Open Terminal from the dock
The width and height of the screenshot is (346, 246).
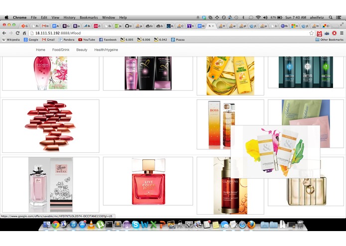[x=109, y=225]
